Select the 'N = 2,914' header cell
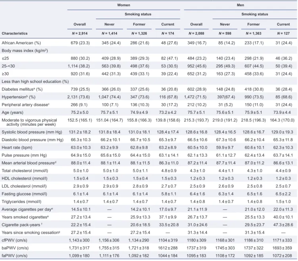Image resolution: width=298 pixels, height=261 pixels. click(80, 33)
